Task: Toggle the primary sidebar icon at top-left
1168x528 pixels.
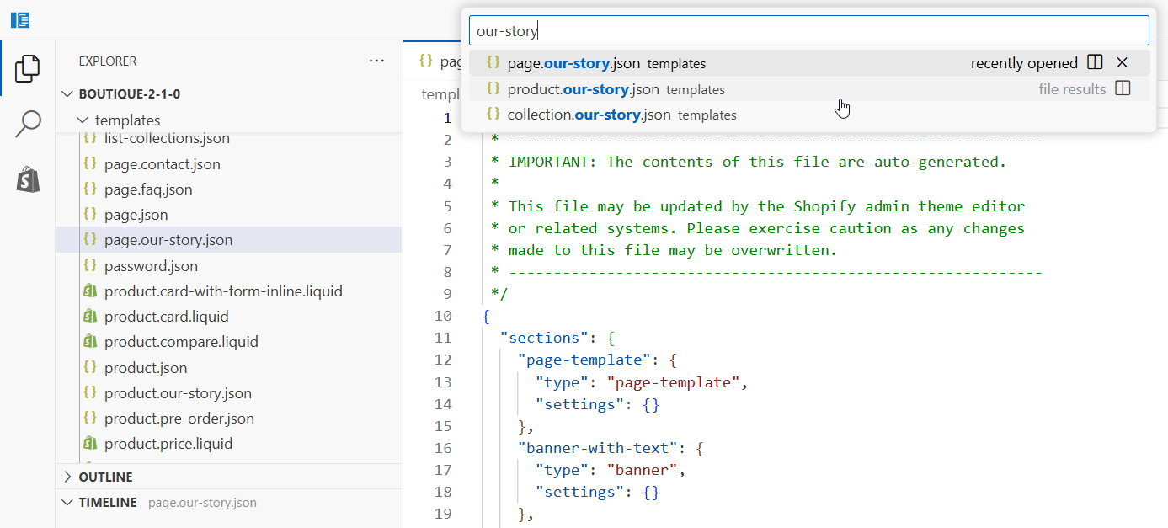Action: pos(21,20)
